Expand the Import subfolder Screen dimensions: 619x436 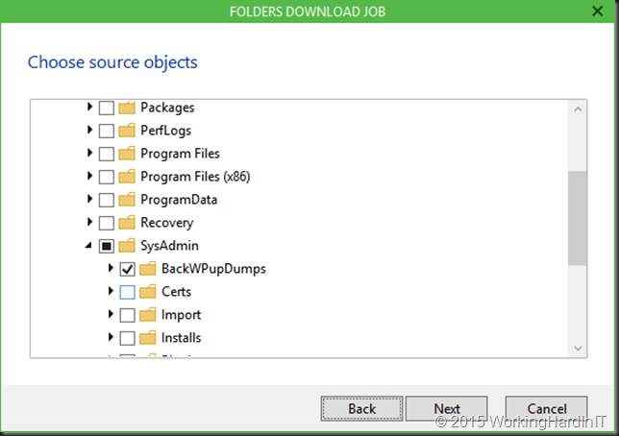111,314
